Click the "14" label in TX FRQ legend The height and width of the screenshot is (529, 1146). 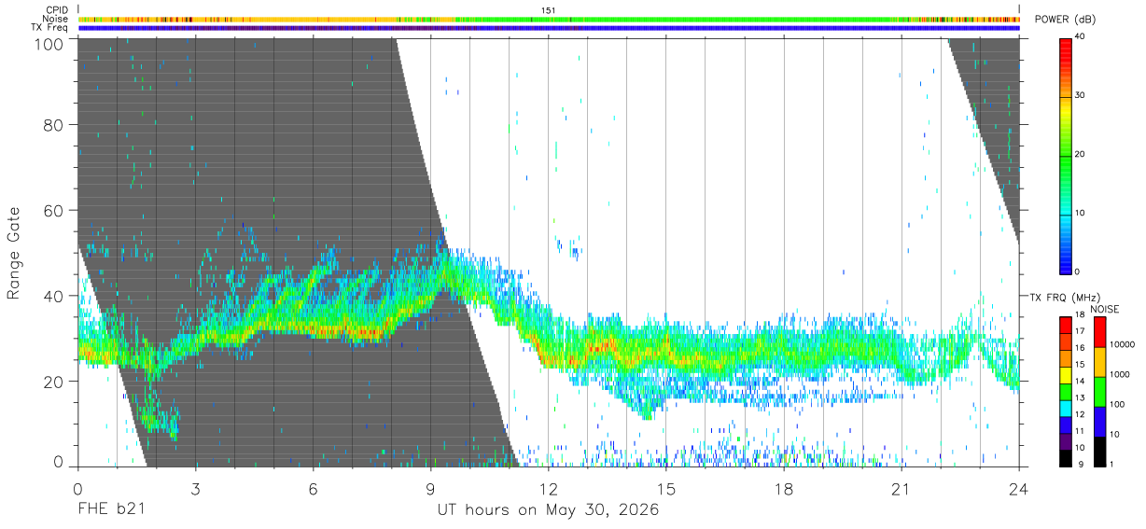(1079, 382)
